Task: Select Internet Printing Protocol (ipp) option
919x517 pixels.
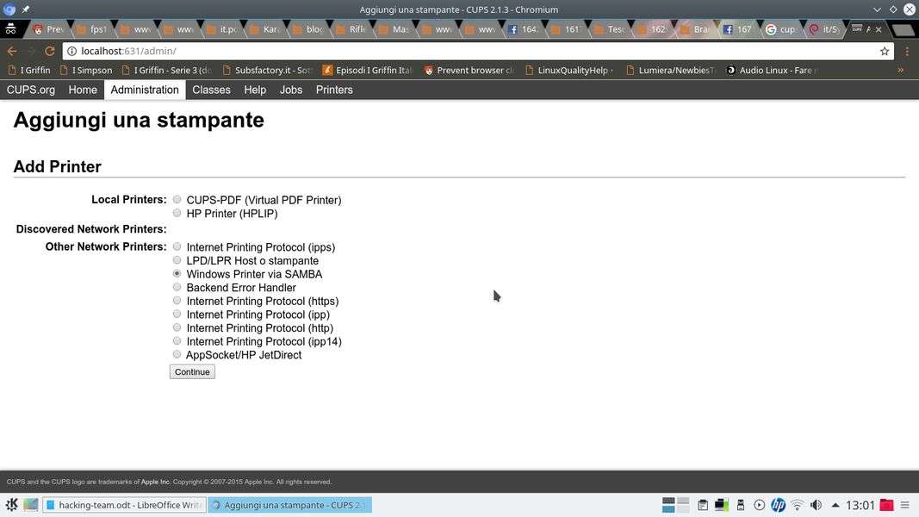Action: pyautogui.click(x=177, y=315)
